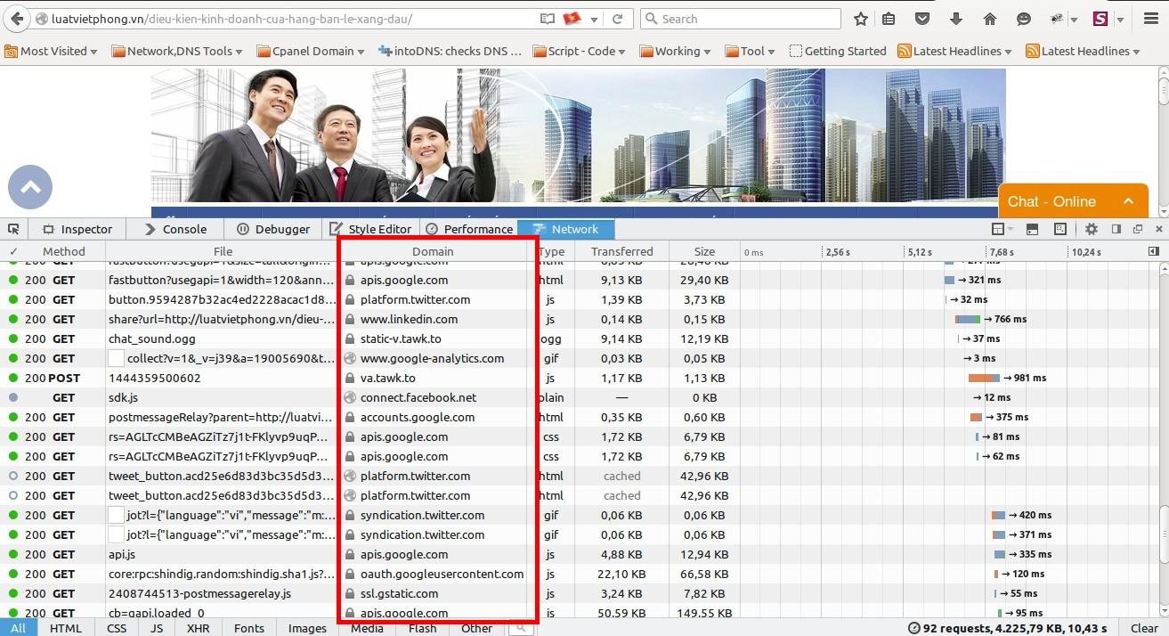Expand Most Visited bookmarks dropdown
Screen dimensions: 1169x636
(51, 51)
